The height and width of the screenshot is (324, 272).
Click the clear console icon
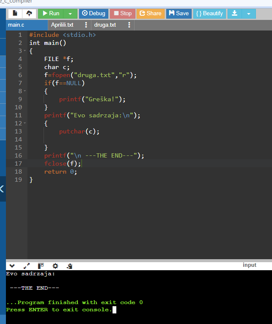point(69,266)
